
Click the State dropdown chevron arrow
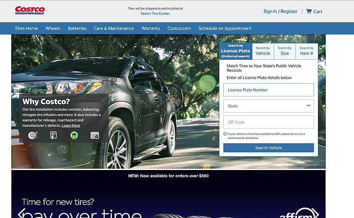tap(309, 105)
